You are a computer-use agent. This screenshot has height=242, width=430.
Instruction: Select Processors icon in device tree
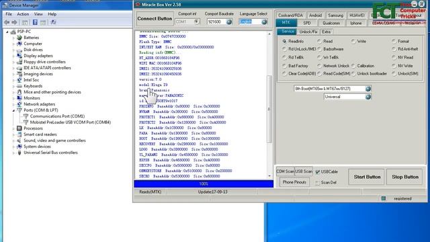(x=19, y=128)
